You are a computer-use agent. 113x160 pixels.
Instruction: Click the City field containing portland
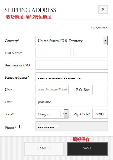tap(72, 102)
